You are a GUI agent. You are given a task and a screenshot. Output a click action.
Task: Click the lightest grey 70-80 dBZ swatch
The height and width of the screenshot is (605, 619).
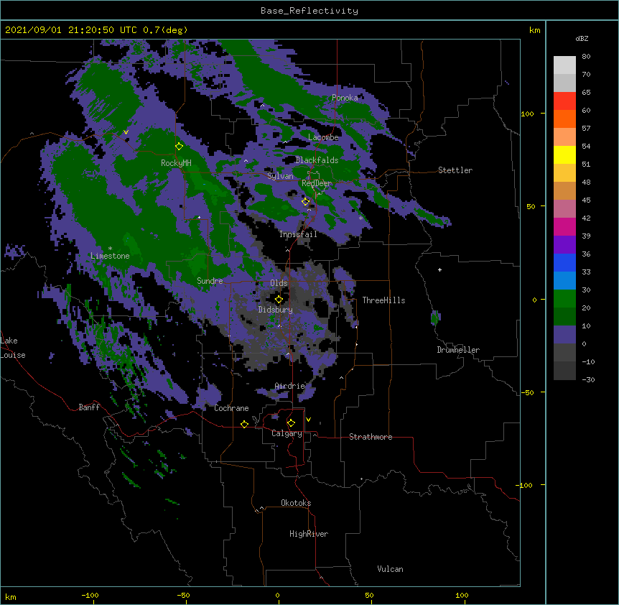coord(564,65)
